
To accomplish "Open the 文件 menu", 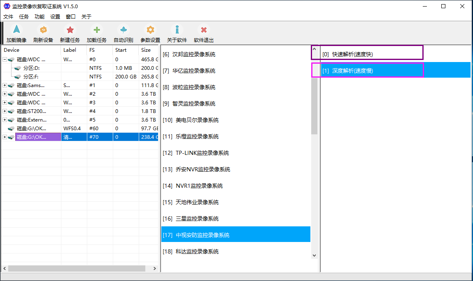I will click(8, 17).
